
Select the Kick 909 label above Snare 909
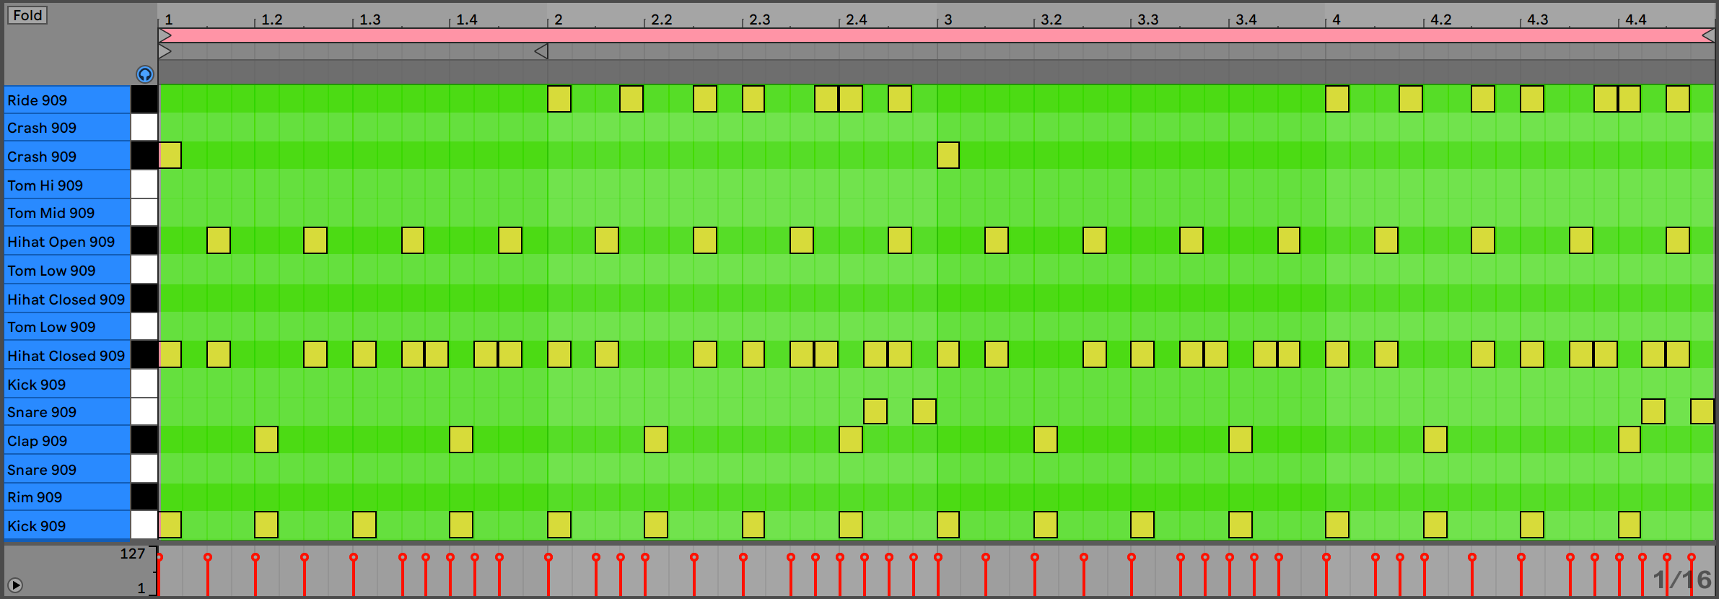67,384
